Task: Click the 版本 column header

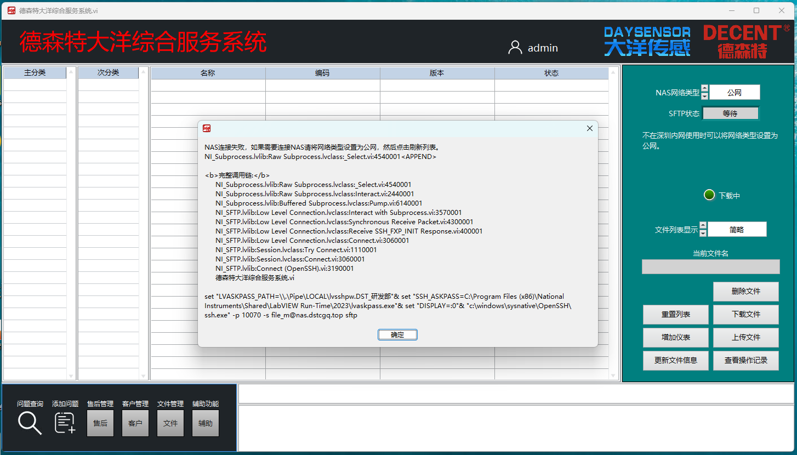Action: (437, 73)
